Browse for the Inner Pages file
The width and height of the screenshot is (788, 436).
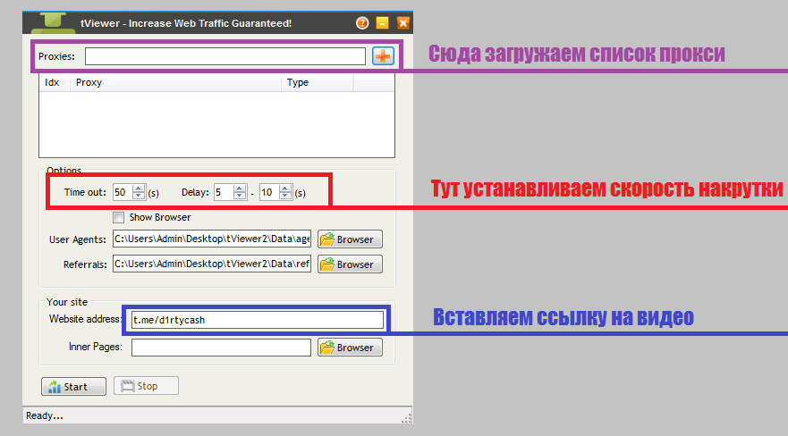(x=350, y=348)
